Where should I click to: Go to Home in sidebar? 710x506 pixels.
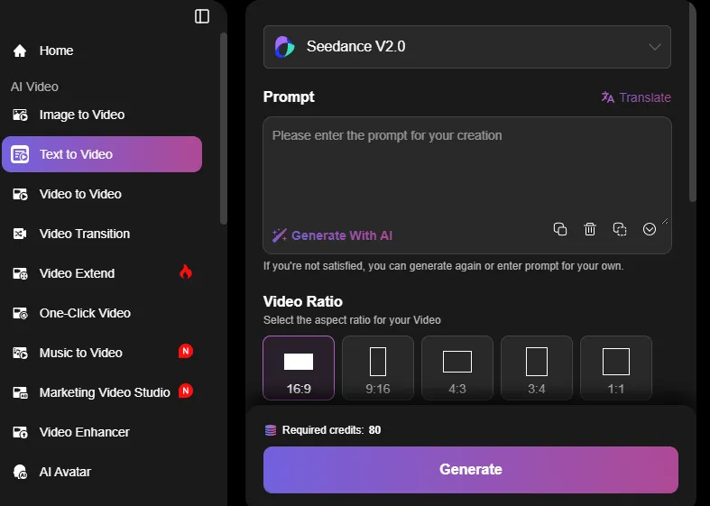(x=102, y=51)
